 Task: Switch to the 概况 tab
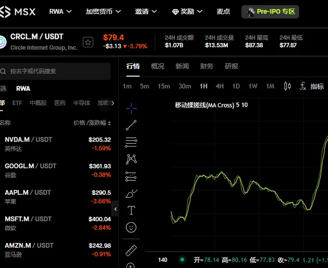click(x=158, y=66)
